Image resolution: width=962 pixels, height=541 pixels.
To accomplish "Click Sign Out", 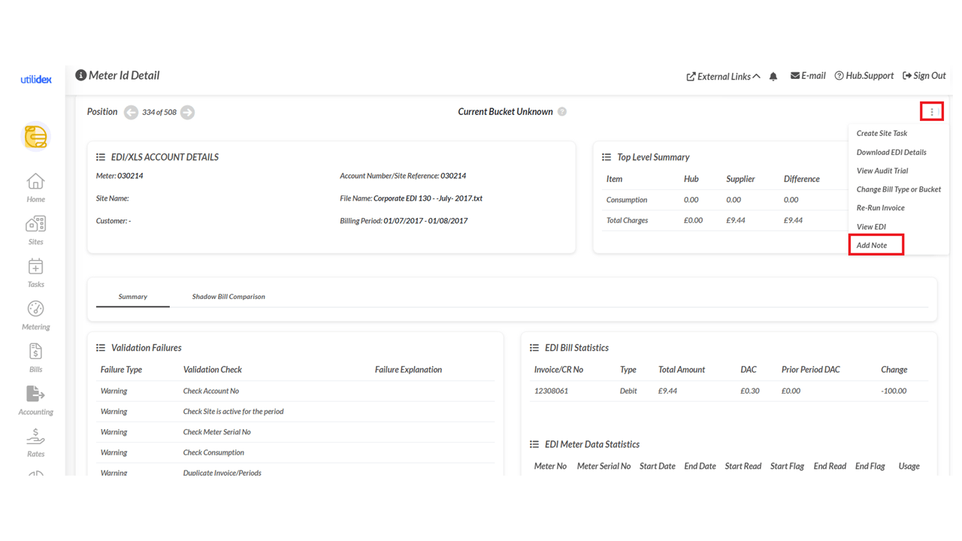I will [x=924, y=76].
